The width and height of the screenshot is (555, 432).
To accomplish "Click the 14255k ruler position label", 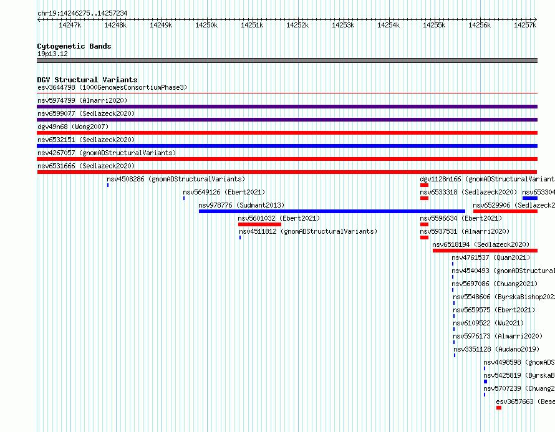I will (434, 25).
